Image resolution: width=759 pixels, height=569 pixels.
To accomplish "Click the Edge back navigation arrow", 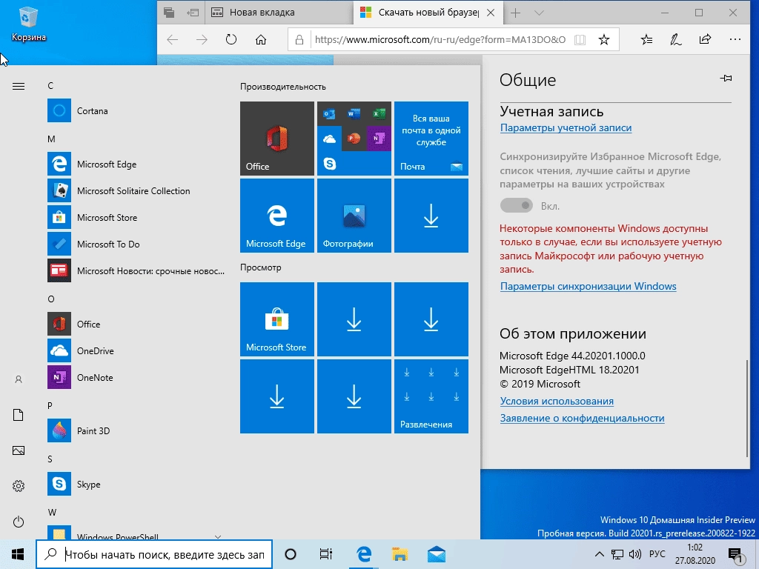I will pyautogui.click(x=172, y=40).
